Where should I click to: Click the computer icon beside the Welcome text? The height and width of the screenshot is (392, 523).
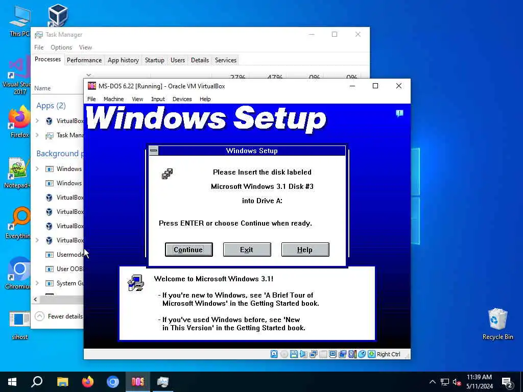pos(136,283)
